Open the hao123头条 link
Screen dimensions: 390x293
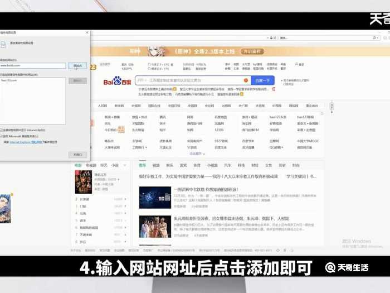(278, 117)
